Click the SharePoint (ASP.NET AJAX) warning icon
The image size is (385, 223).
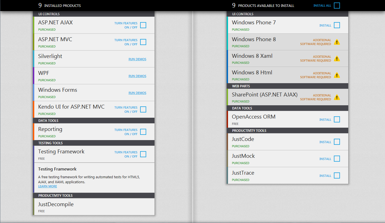[337, 97]
